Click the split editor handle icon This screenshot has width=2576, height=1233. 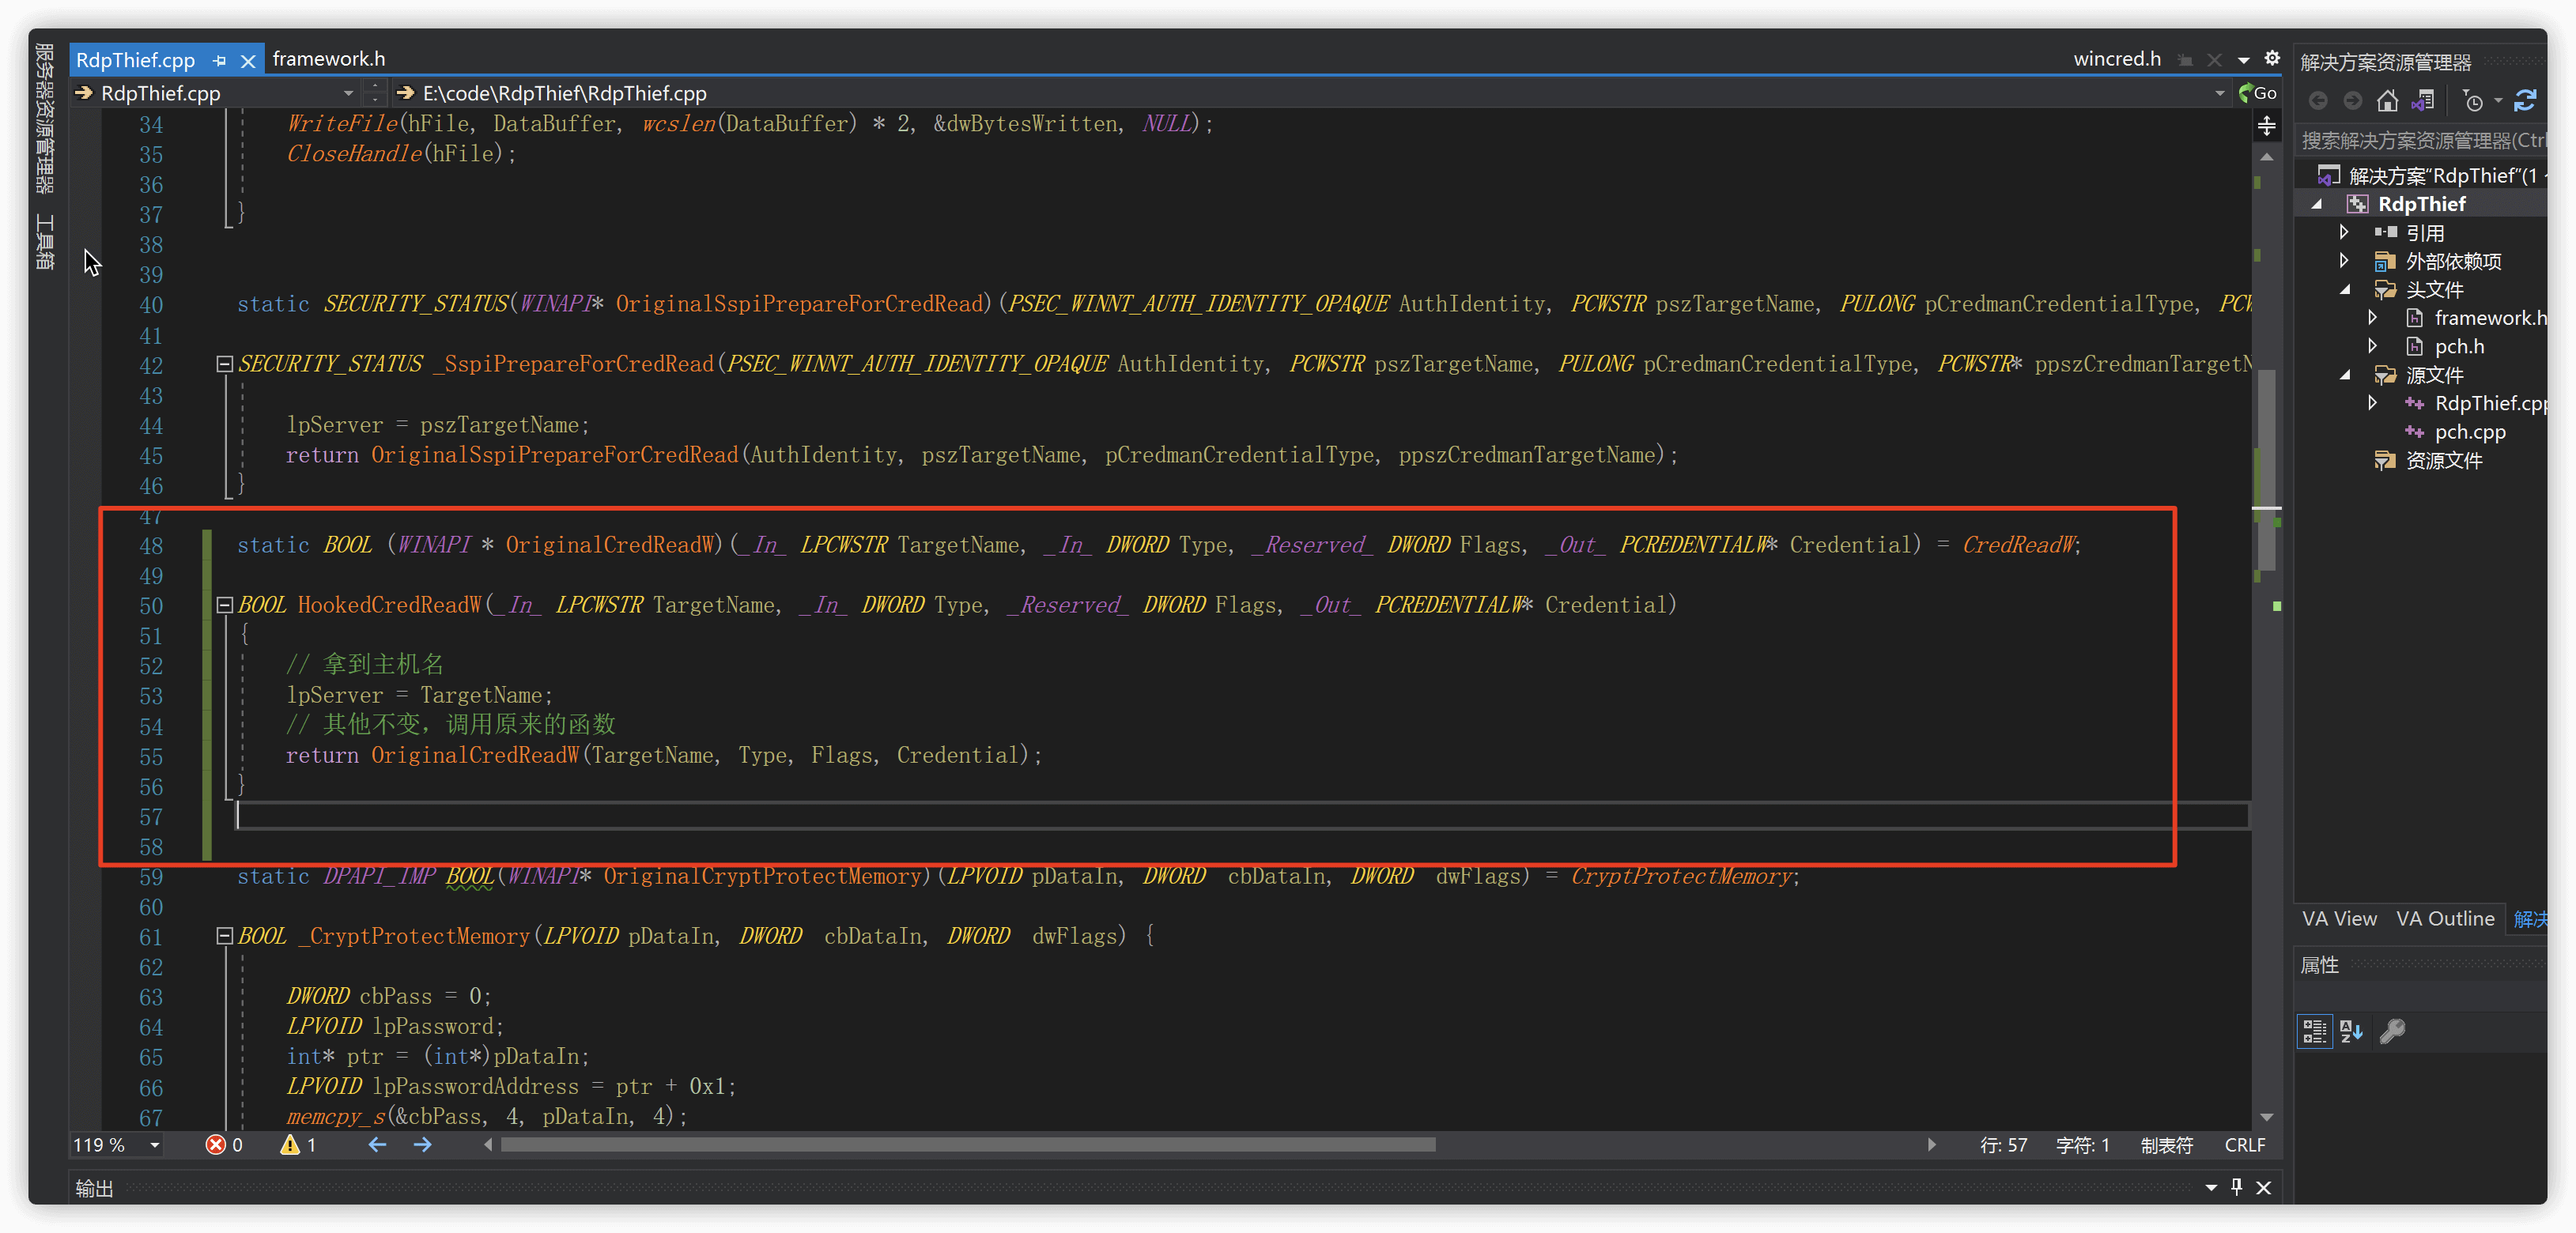[x=2267, y=126]
